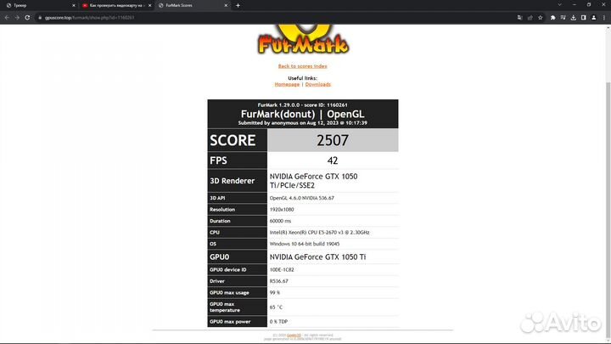Switch to the YouTube video tab
This screenshot has width=611, height=344.
tap(110, 5)
